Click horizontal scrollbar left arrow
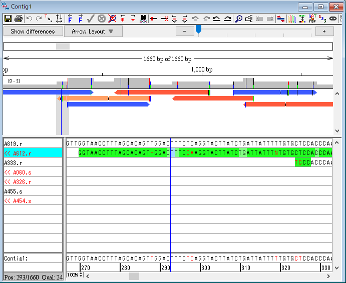The image size is (346, 283). (x=88, y=276)
